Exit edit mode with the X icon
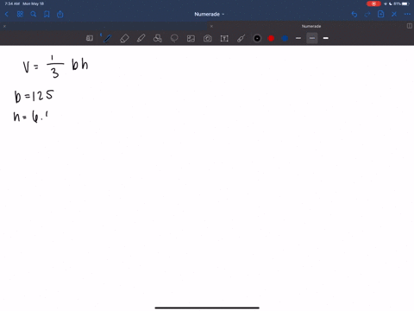 click(x=394, y=14)
